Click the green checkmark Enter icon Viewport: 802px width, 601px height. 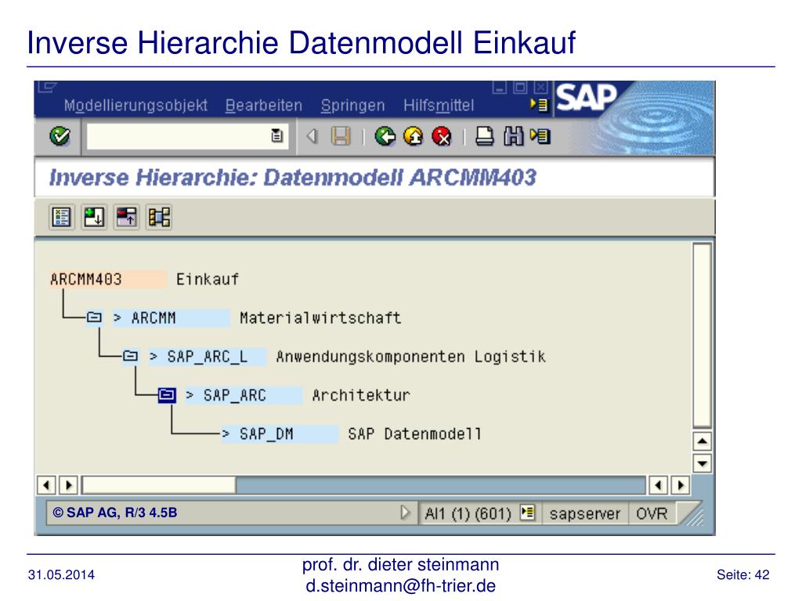pyautogui.click(x=60, y=136)
